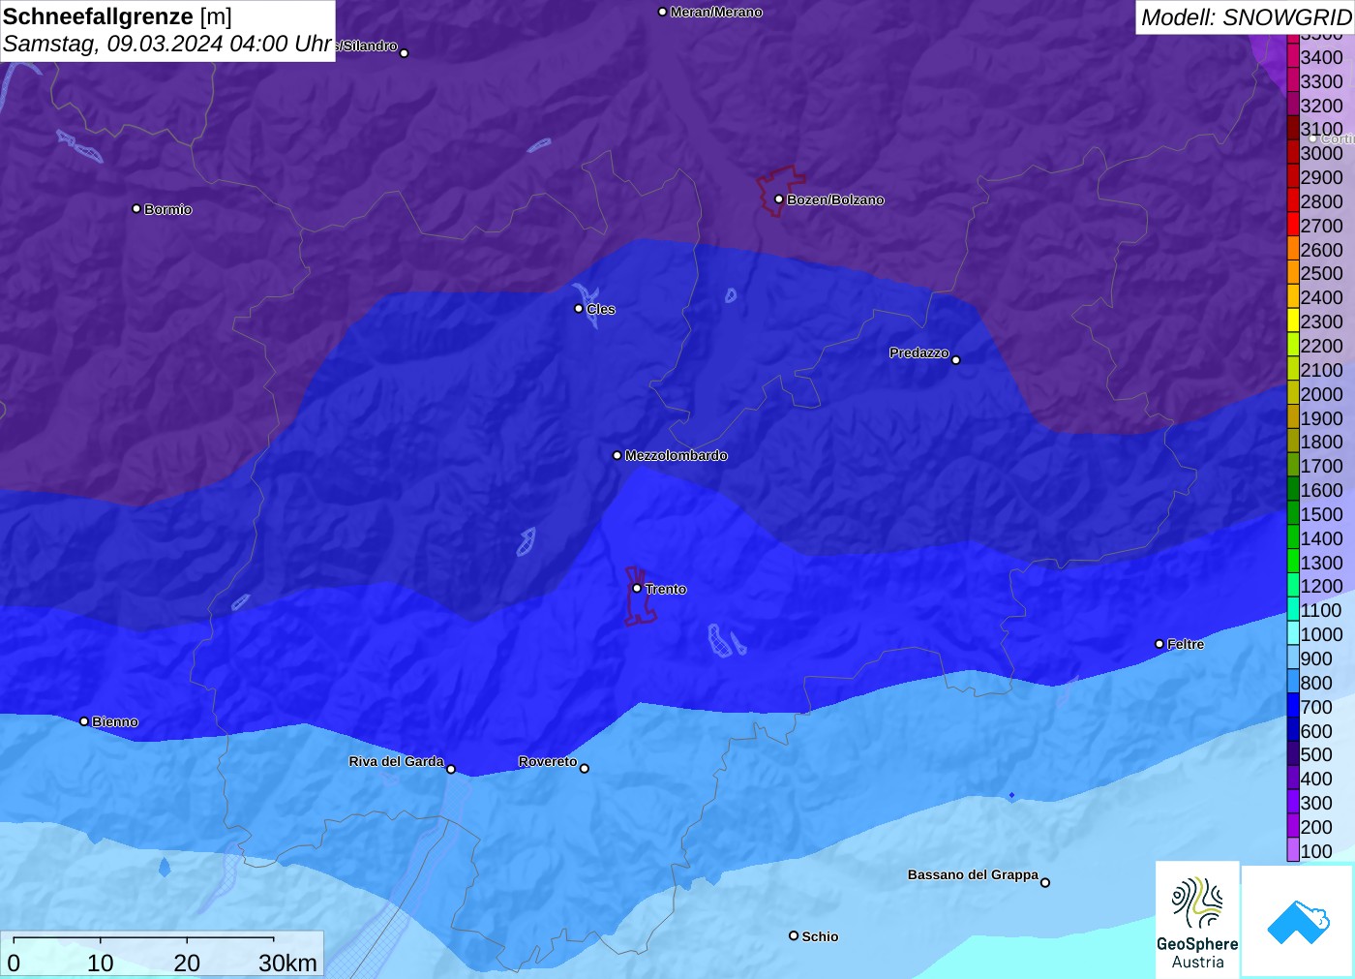Image resolution: width=1355 pixels, height=979 pixels.
Task: Click the Mezzolombardo marker dot
Action: (617, 455)
